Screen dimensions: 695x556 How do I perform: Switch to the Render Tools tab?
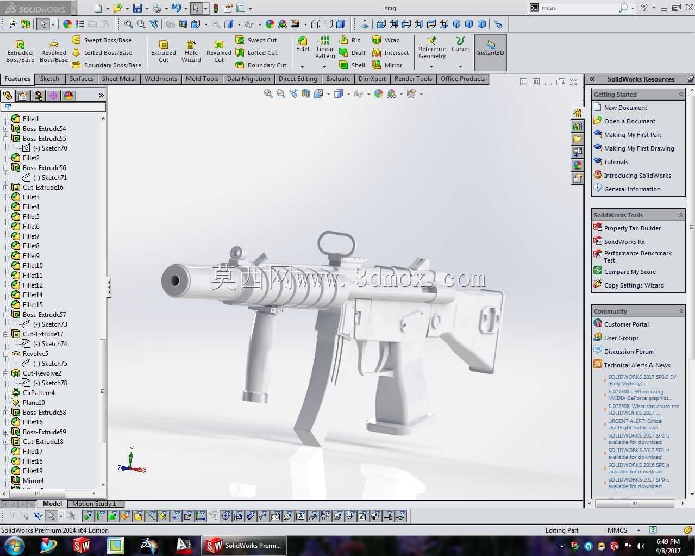tap(414, 79)
